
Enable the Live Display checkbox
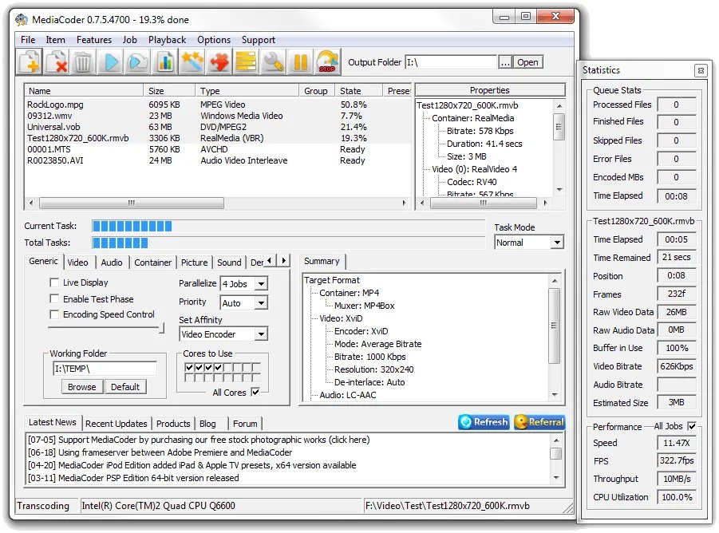click(x=54, y=282)
